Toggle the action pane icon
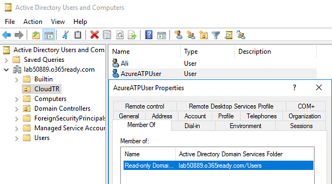332x184 pixels. pos(162,35)
